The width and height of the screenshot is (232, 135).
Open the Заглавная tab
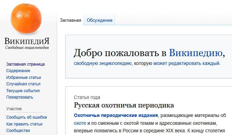pos(70,20)
